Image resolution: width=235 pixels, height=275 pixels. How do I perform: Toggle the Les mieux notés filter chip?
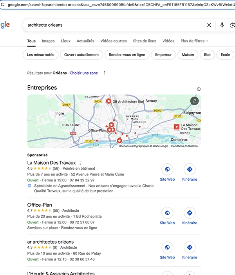[x=41, y=55]
